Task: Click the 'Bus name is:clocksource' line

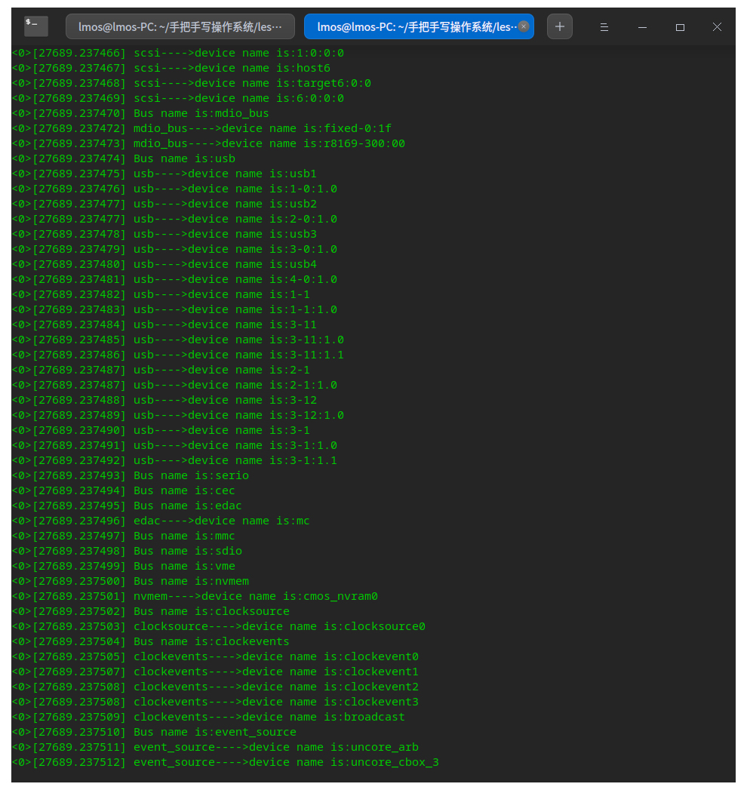Action: (211, 611)
